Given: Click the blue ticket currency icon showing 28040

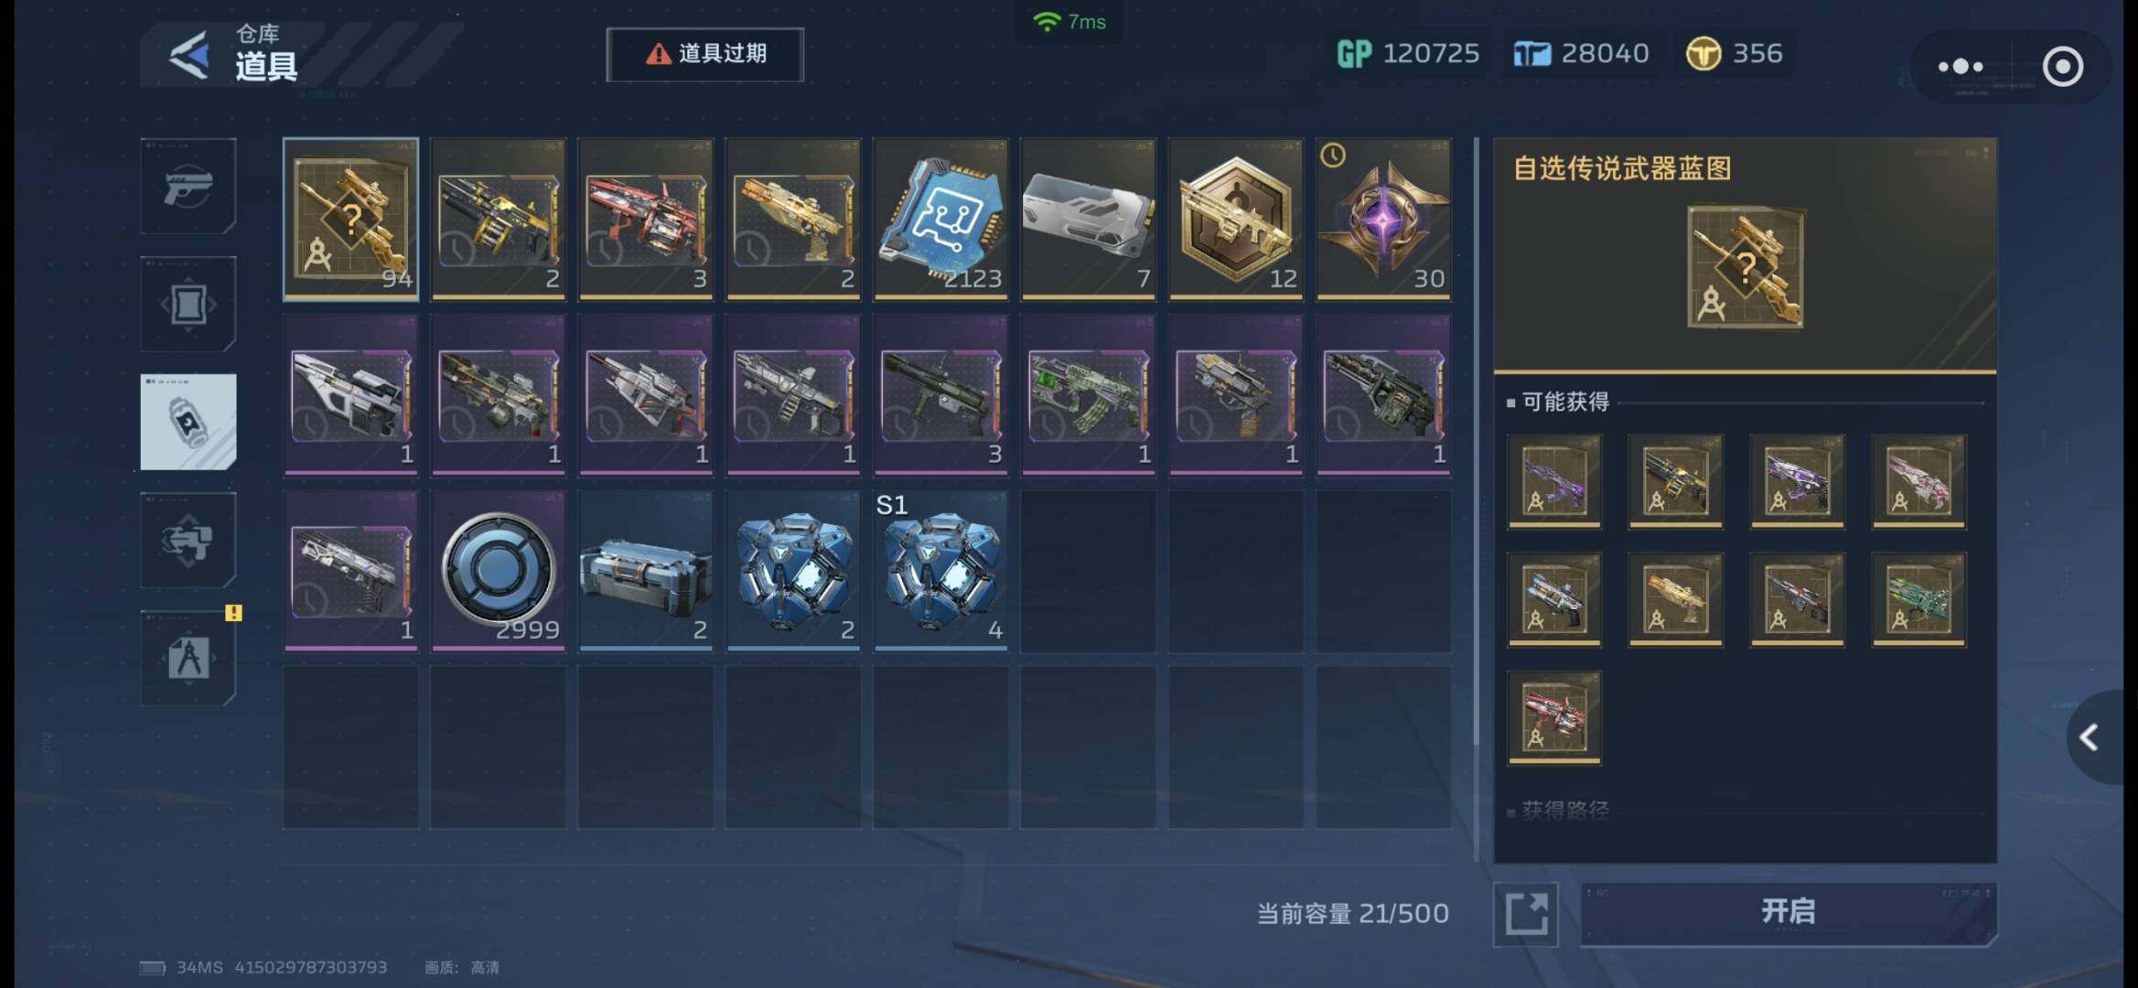Looking at the screenshot, I should click(x=1532, y=55).
